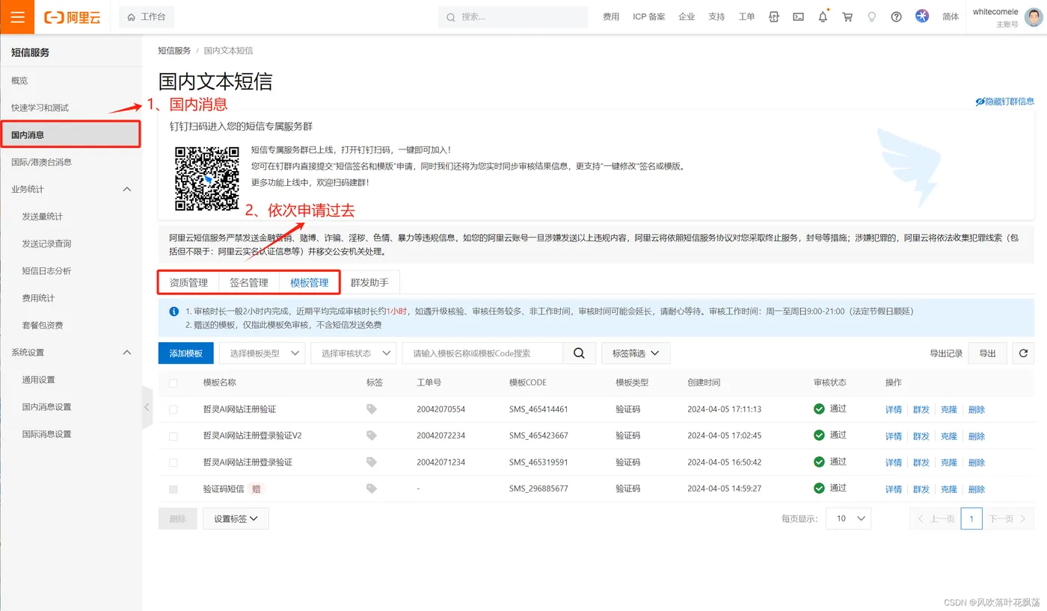The image size is (1047, 611).
Task: Refresh the template list
Action: click(1023, 353)
